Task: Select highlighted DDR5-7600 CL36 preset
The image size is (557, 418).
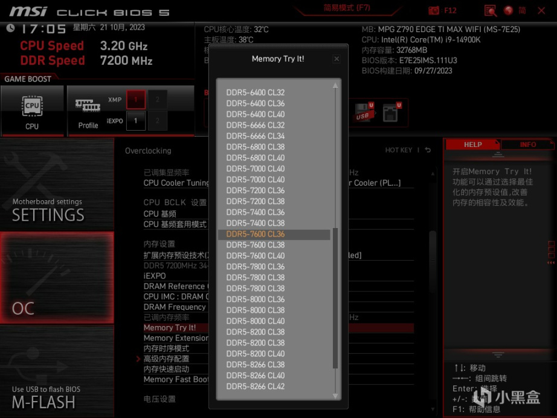Action: pos(274,234)
